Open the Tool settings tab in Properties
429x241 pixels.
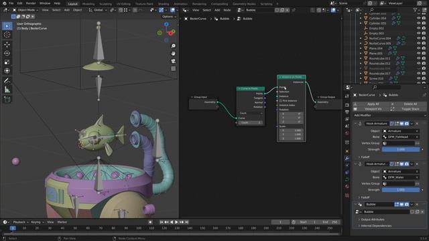pos(347,96)
